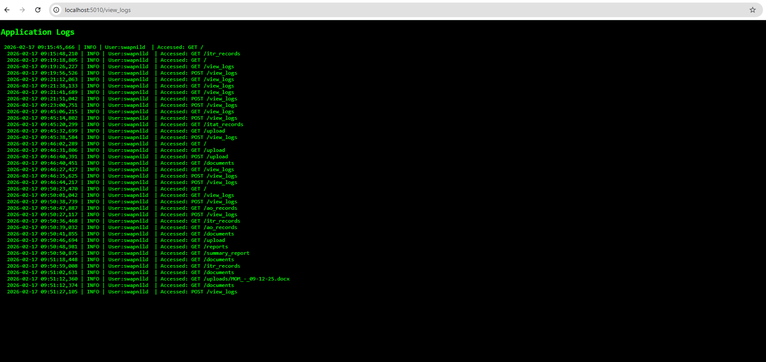Select the log timestamp 09:19:18,805
766x362 pixels.
(x=42, y=60)
